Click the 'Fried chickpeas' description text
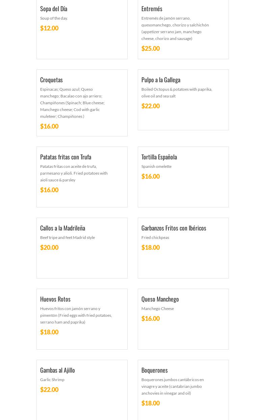 (x=155, y=238)
